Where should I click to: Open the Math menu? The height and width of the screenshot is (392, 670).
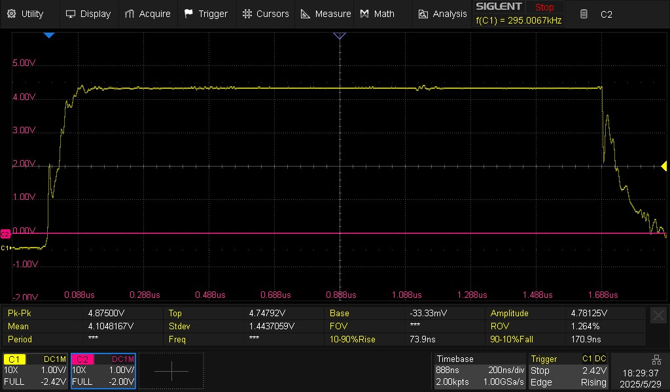click(x=378, y=14)
